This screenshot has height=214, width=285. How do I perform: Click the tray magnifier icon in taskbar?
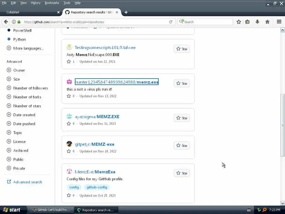(265, 210)
